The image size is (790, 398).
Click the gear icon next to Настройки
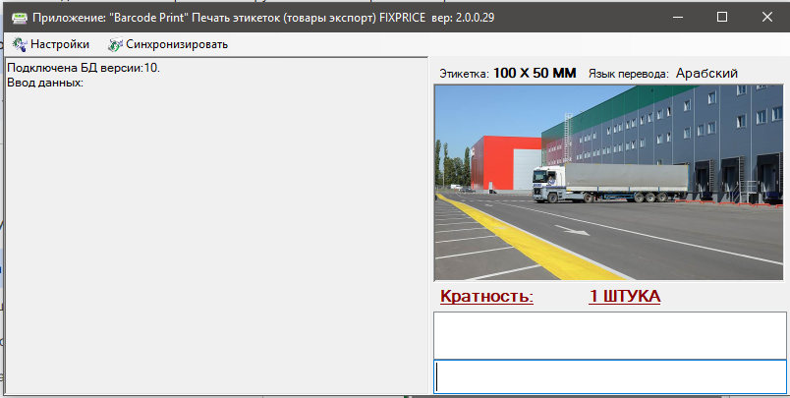click(x=20, y=44)
